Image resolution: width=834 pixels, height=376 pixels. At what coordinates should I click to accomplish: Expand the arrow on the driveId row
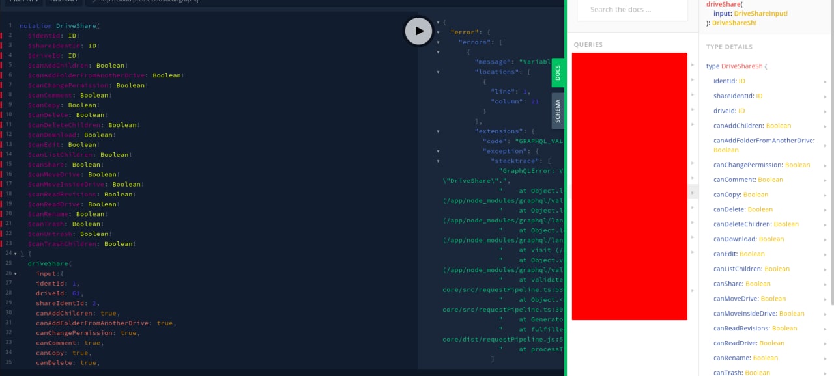pyautogui.click(x=825, y=111)
